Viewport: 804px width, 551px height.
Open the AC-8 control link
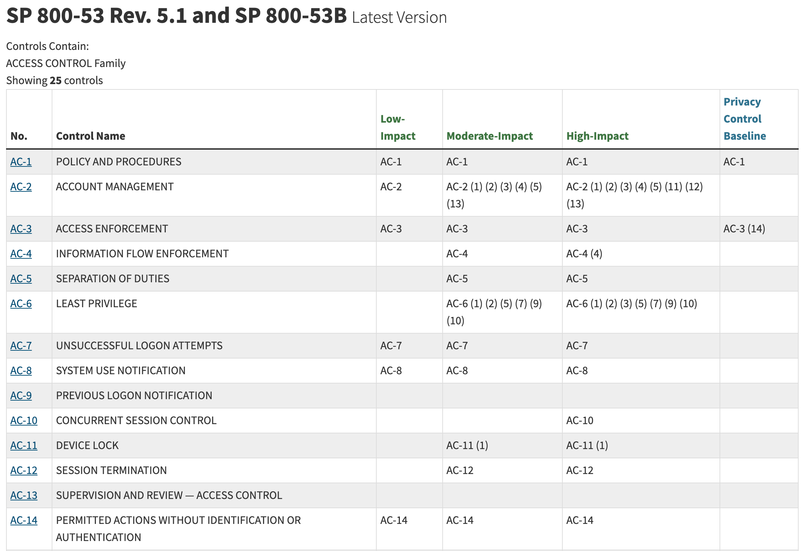pyautogui.click(x=21, y=370)
